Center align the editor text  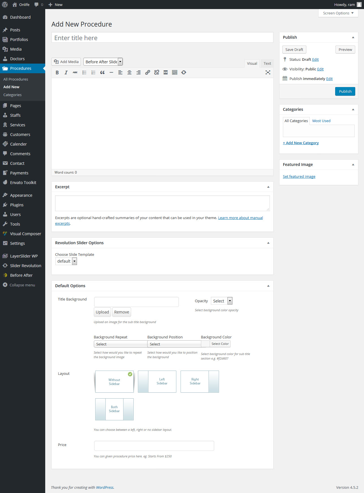[129, 73]
